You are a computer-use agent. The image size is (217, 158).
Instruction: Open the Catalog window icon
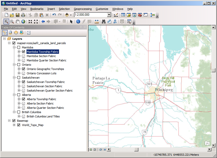pos(129,15)
